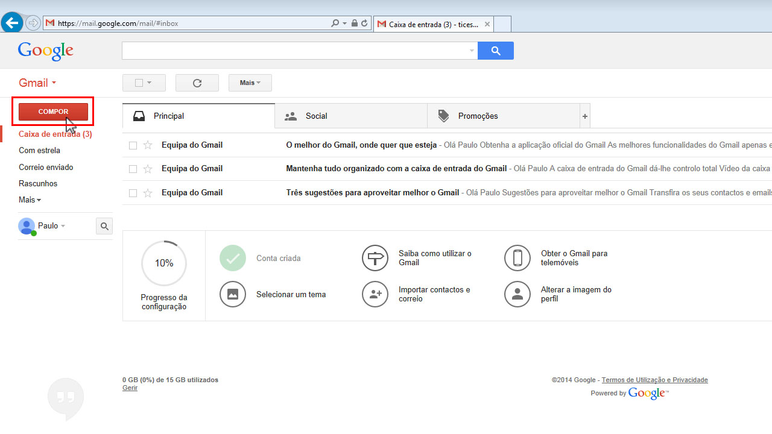772x434 pixels.
Task: Expand the address bar history dropdown arrow
Action: tap(345, 24)
